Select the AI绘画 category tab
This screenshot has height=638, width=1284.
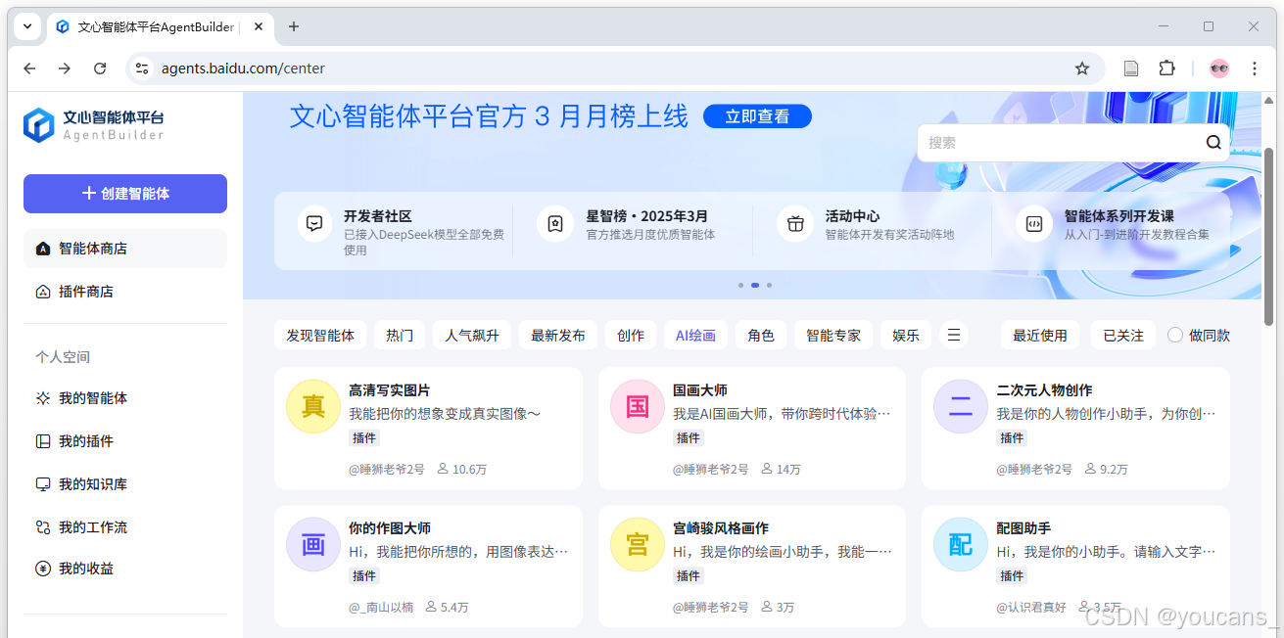tap(695, 336)
